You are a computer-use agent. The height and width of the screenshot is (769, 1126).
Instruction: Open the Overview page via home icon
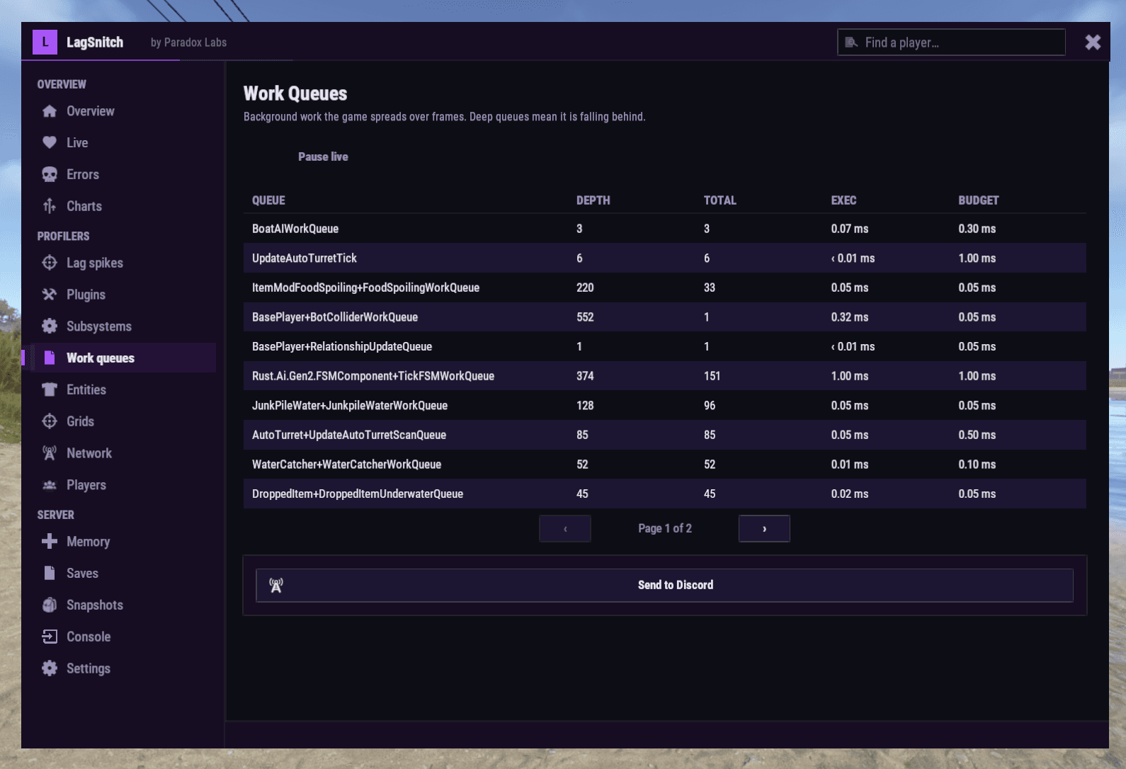click(x=50, y=111)
